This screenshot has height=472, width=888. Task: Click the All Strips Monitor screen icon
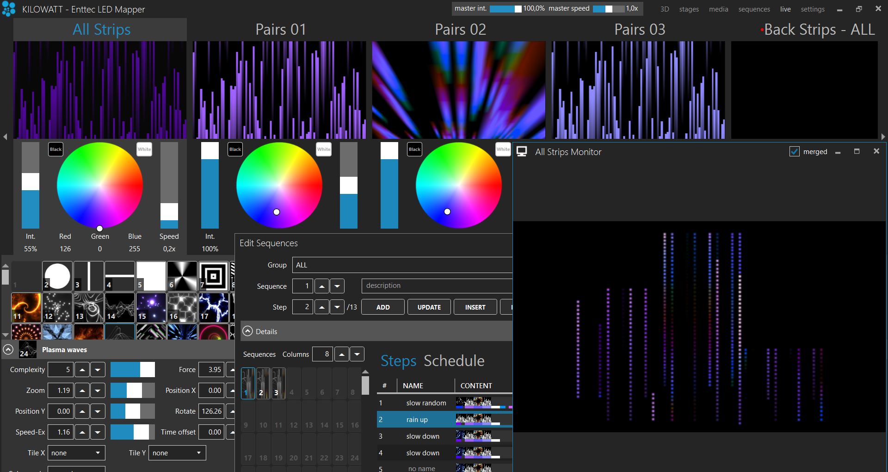coord(522,152)
